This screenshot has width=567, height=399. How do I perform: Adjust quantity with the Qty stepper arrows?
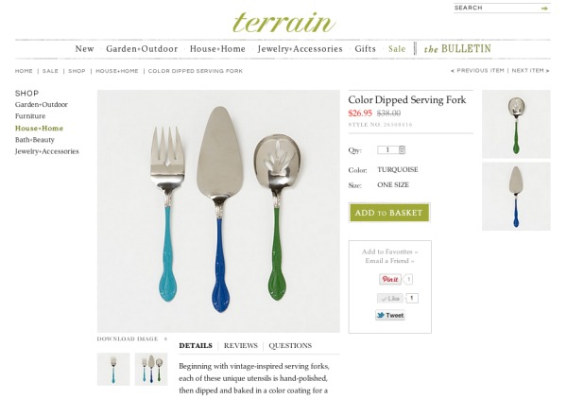tap(402, 149)
